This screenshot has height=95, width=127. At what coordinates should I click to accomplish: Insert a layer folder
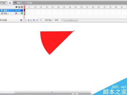point(6,20)
